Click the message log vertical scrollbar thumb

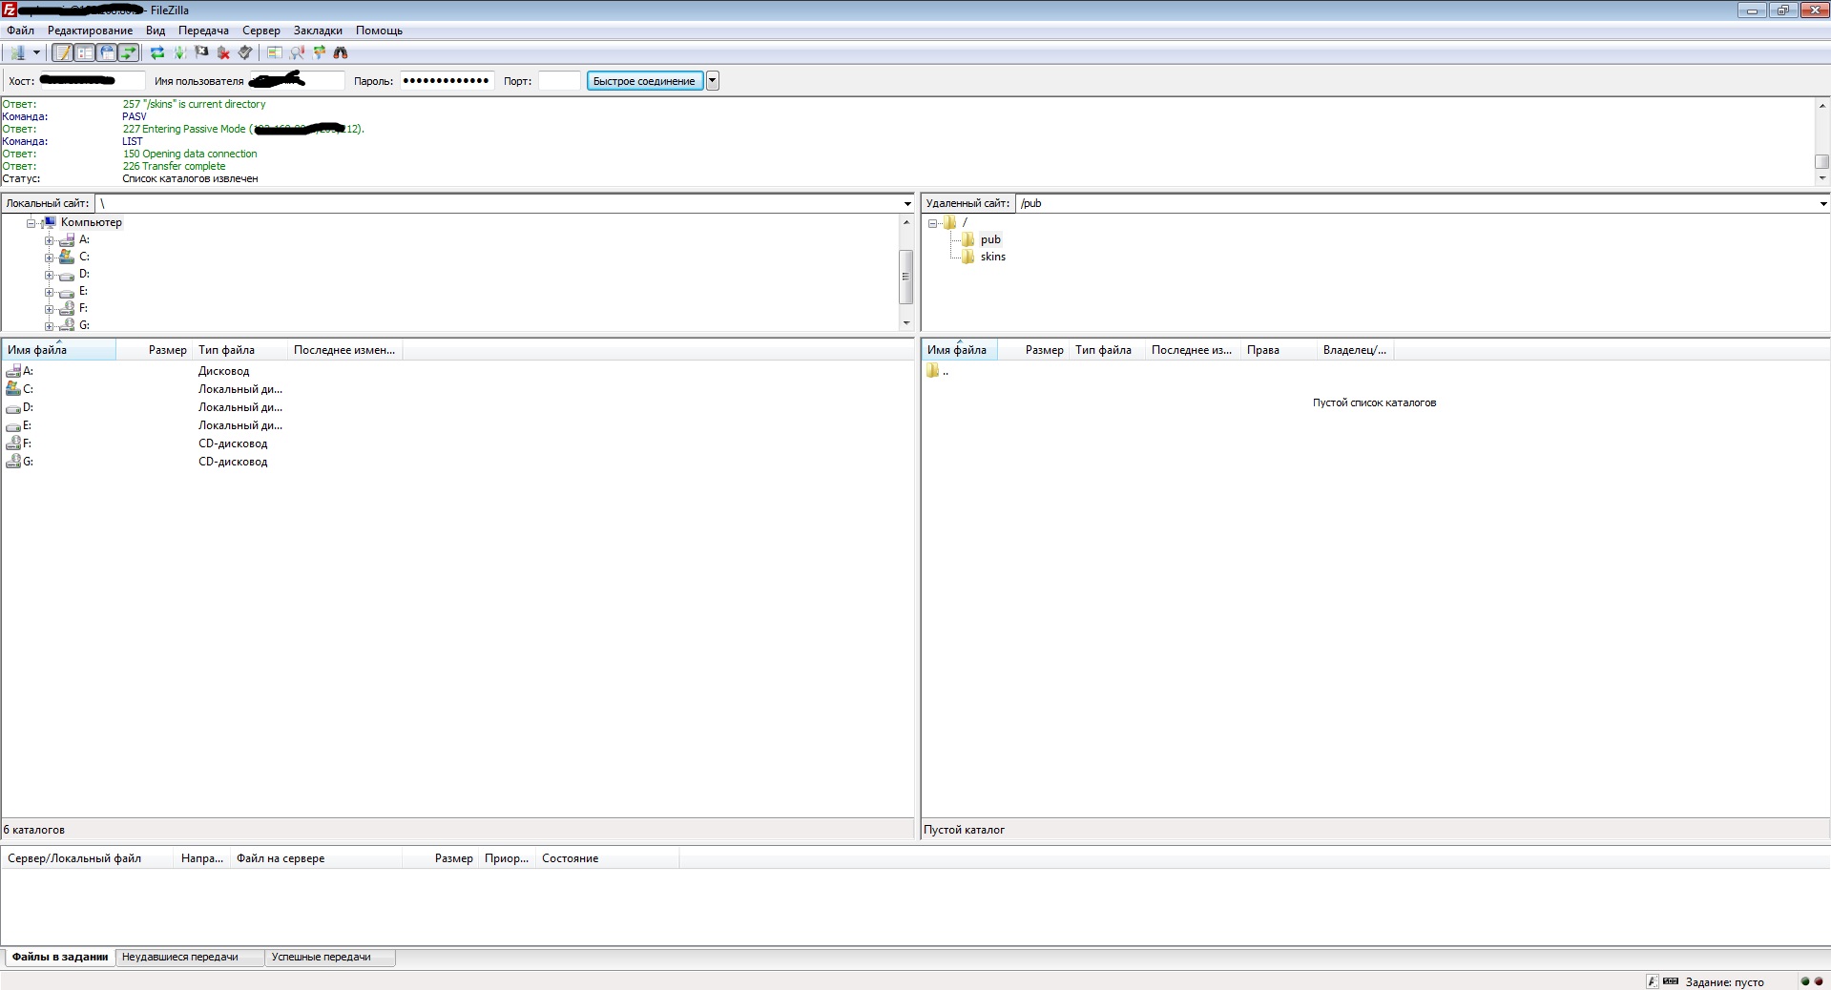1821,161
